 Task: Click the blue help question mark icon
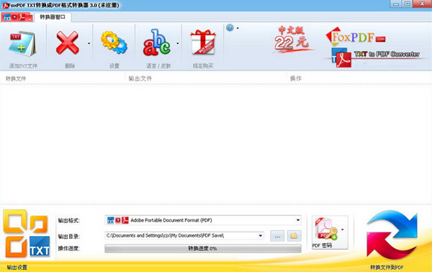point(230,28)
